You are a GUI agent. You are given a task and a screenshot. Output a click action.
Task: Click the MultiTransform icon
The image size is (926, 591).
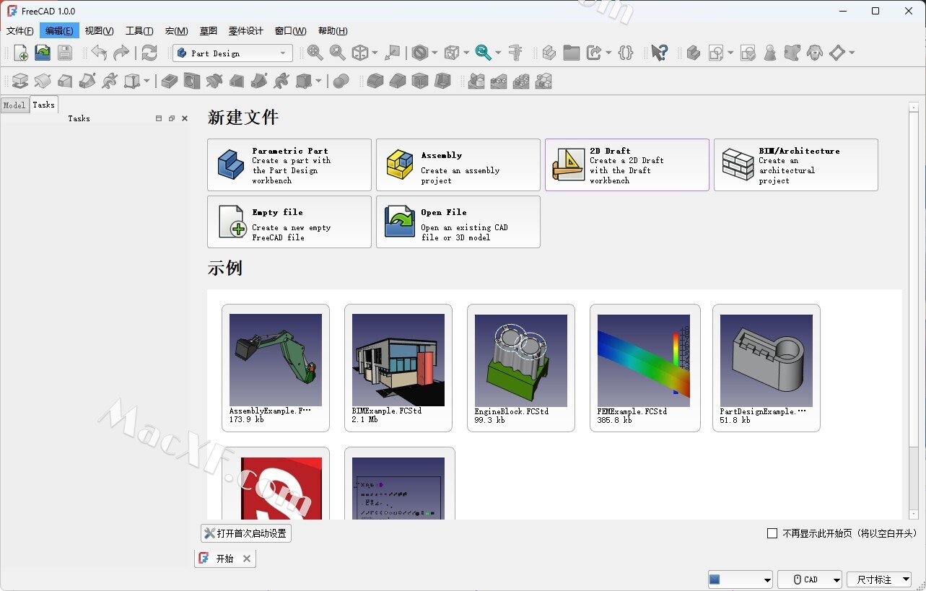[x=543, y=82]
